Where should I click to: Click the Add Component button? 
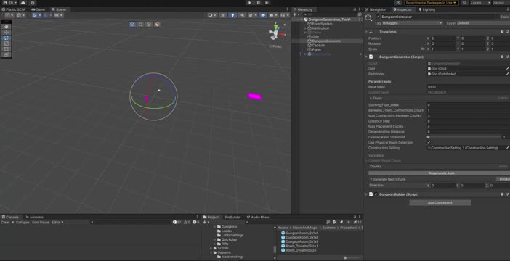pyautogui.click(x=440, y=202)
